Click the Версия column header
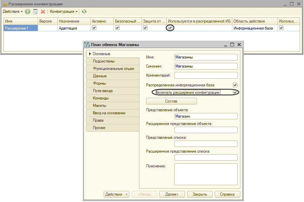 48,21
